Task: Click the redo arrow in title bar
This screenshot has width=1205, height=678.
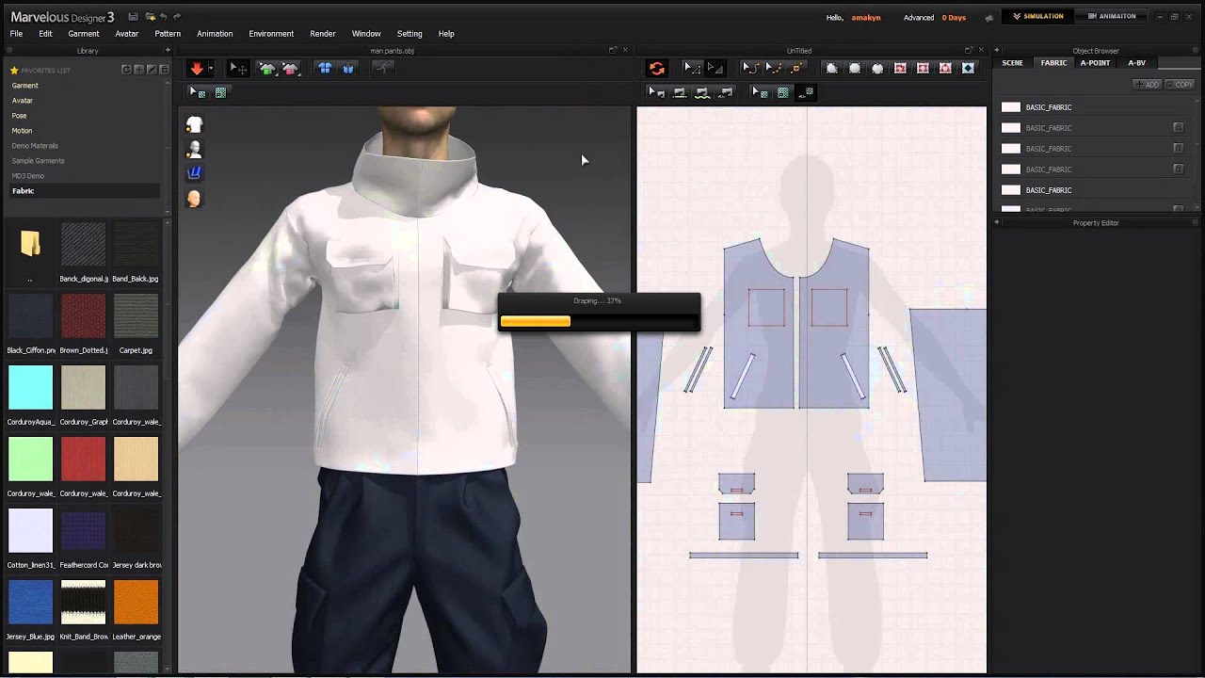Action: (177, 17)
